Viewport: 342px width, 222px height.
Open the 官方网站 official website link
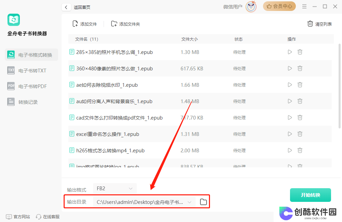click(x=18, y=217)
